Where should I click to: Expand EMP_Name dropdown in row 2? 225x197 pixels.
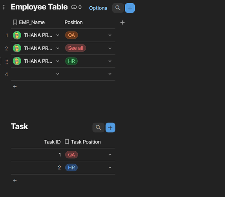pos(58,48)
